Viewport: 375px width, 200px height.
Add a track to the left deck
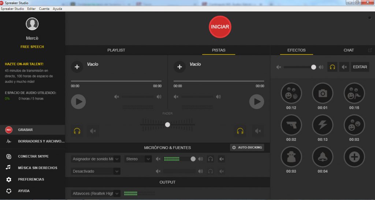click(x=77, y=67)
